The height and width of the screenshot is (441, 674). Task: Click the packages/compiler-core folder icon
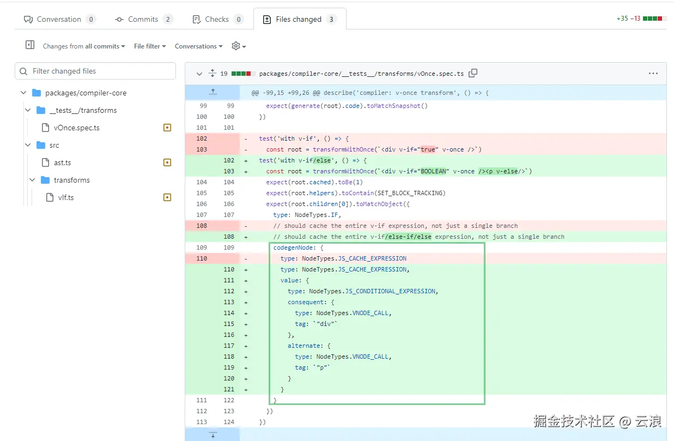click(37, 93)
